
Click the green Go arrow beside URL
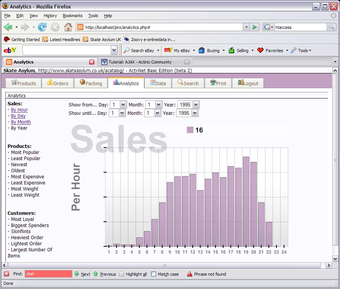coord(255,27)
